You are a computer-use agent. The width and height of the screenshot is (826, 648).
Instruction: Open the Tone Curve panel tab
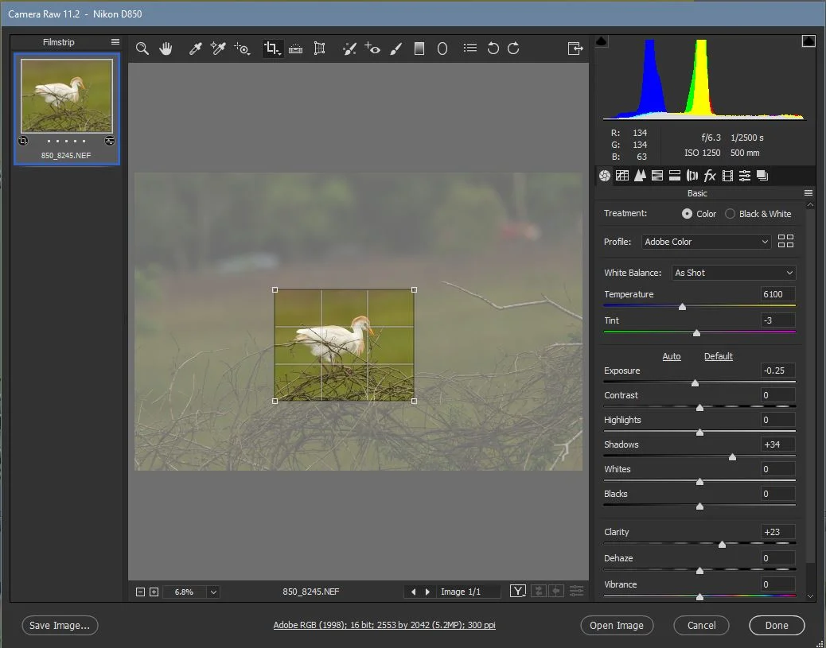coord(622,176)
